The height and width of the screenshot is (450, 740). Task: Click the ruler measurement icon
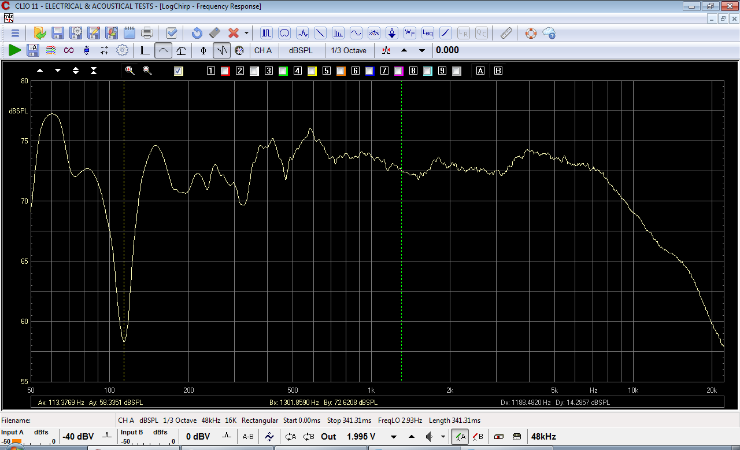[x=506, y=33]
